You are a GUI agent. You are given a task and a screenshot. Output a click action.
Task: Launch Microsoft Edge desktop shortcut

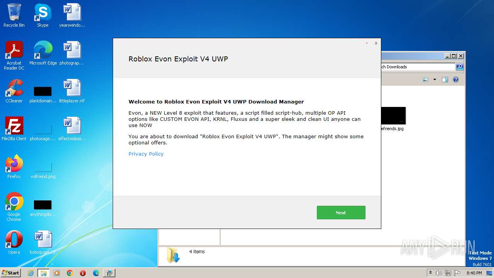click(43, 53)
